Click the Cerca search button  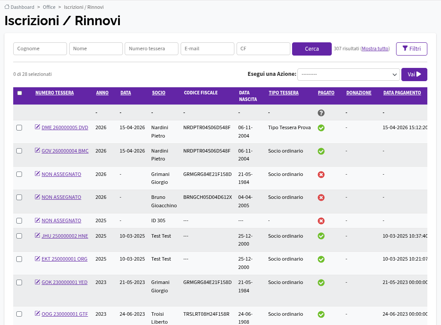(311, 49)
